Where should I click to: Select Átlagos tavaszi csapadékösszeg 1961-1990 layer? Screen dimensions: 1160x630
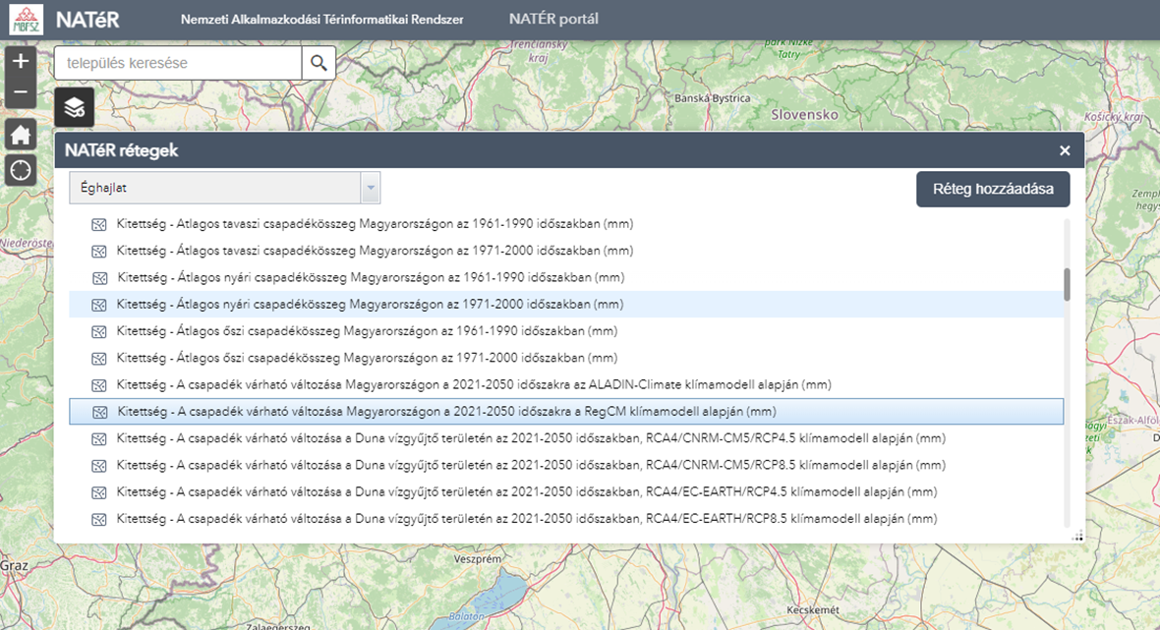pos(375,223)
